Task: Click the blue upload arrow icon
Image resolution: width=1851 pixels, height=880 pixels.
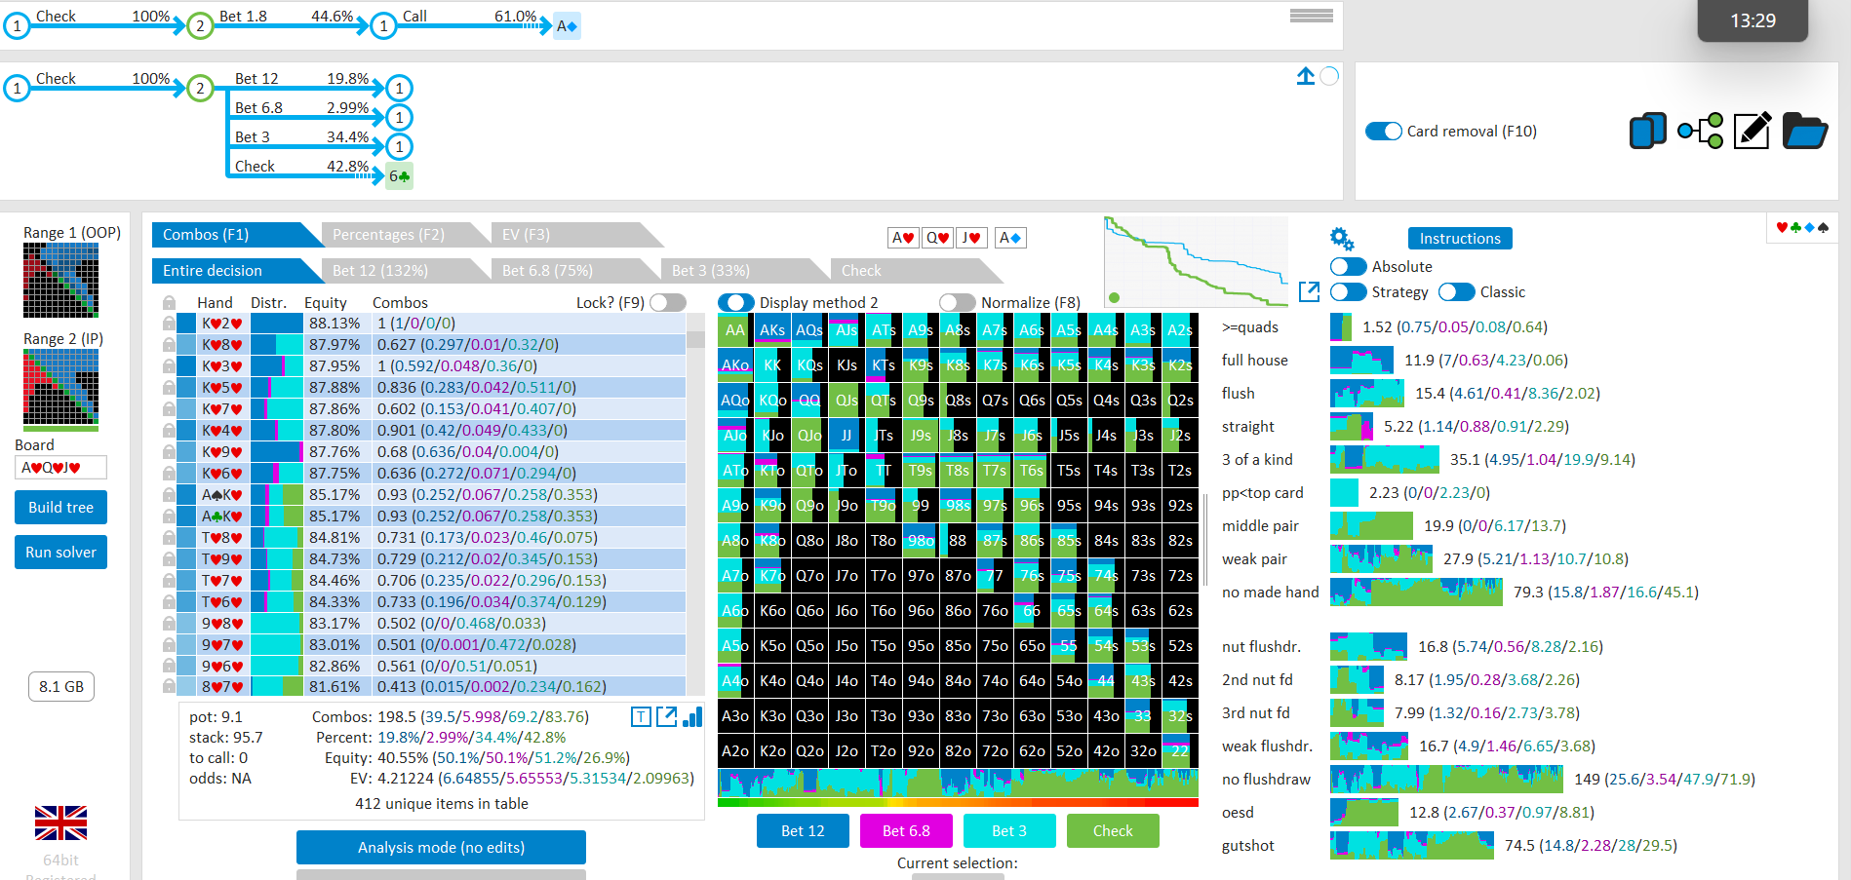Action: (x=1306, y=76)
